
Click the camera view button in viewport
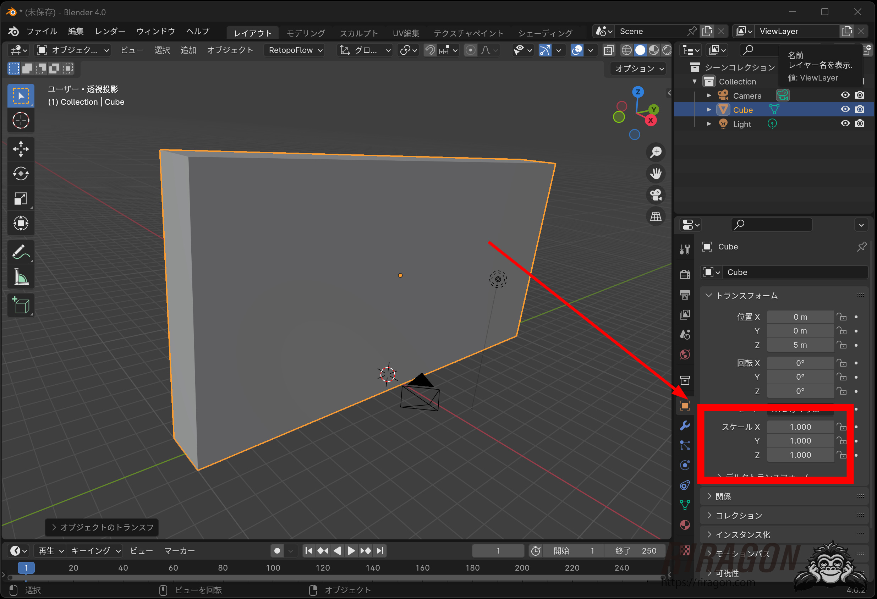pyautogui.click(x=656, y=195)
